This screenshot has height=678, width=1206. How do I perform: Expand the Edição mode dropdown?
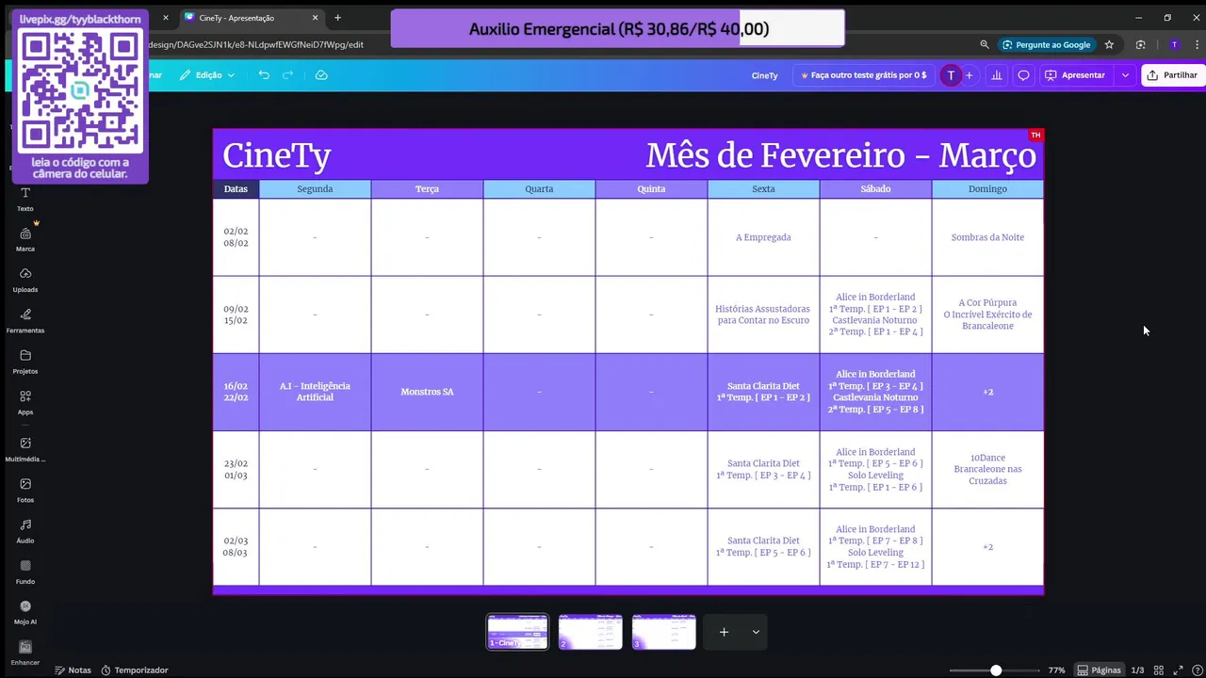(x=207, y=75)
